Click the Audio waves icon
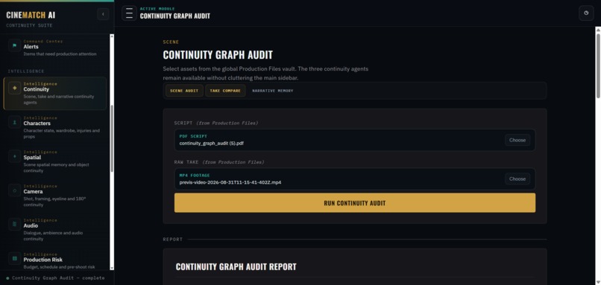 click(15, 224)
